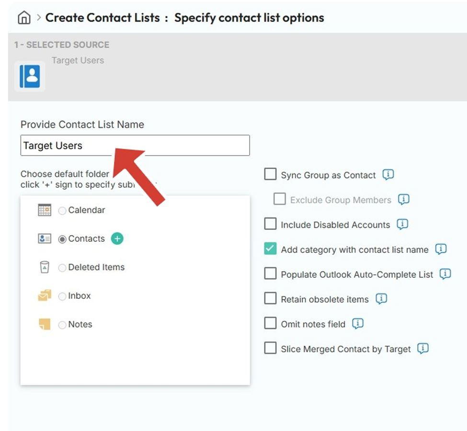The image size is (467, 431).
Task: Click the Notes sticky note icon
Action: (45, 324)
